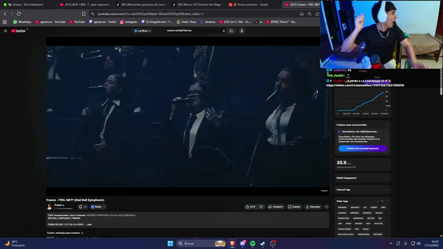
Task: Open the clock showing 01:37
Action: tap(431, 243)
